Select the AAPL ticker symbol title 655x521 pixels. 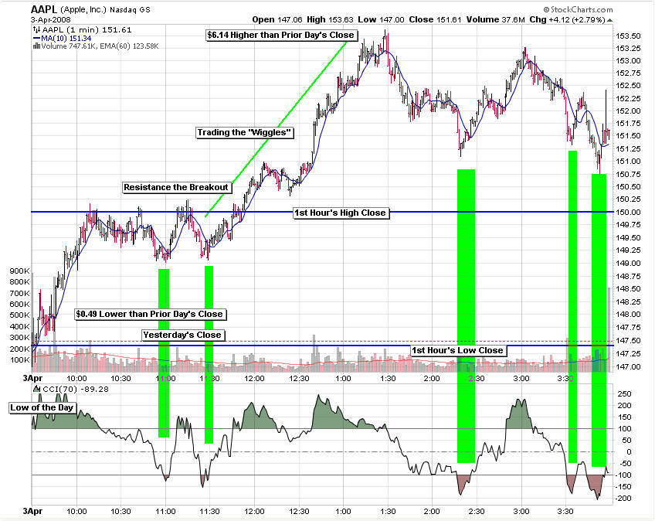click(x=44, y=9)
